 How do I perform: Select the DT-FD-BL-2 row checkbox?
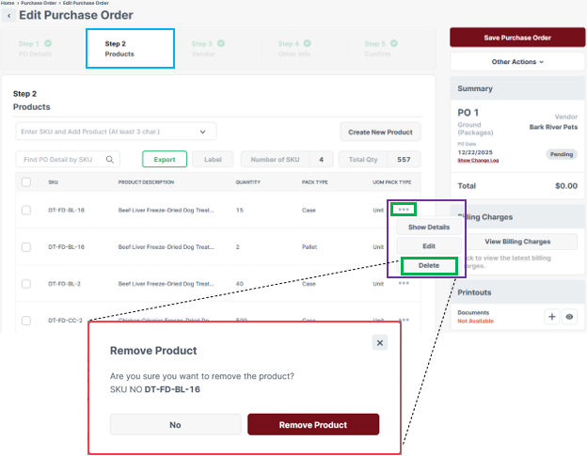(26, 283)
